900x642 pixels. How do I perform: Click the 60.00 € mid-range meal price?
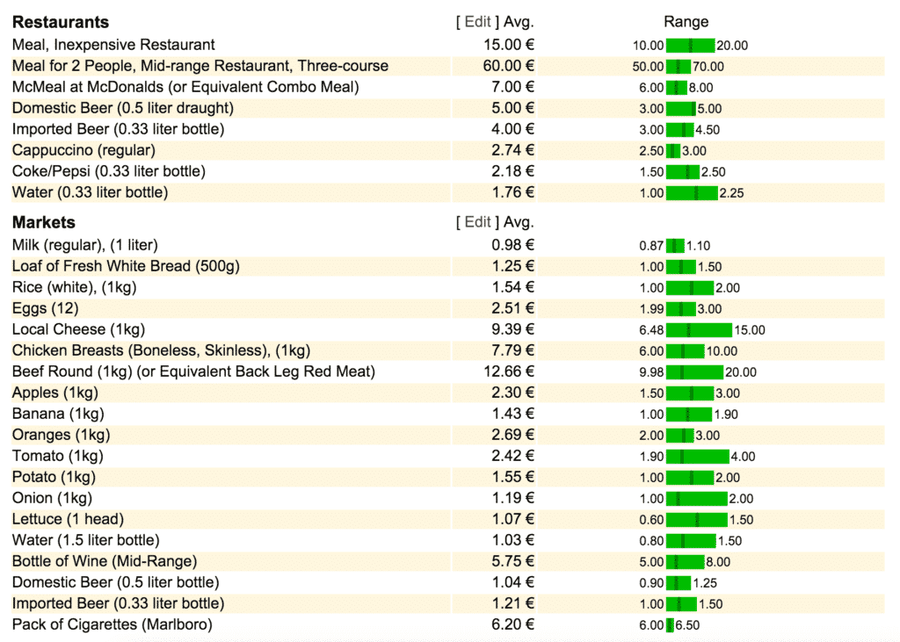point(509,66)
